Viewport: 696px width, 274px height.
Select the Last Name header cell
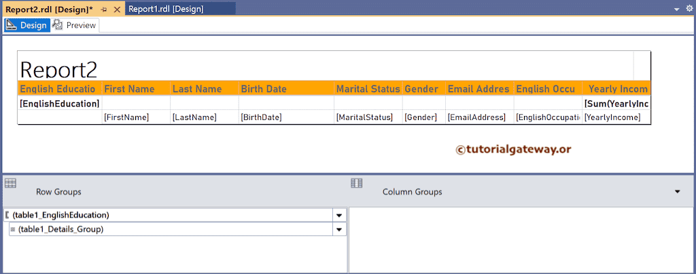pyautogui.click(x=204, y=89)
